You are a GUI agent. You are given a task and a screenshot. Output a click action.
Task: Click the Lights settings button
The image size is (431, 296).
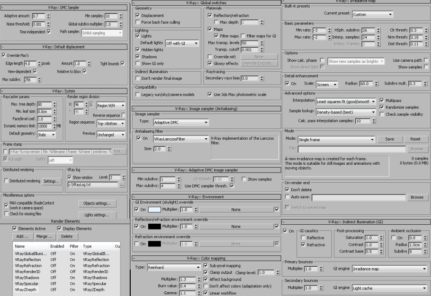[97, 215]
